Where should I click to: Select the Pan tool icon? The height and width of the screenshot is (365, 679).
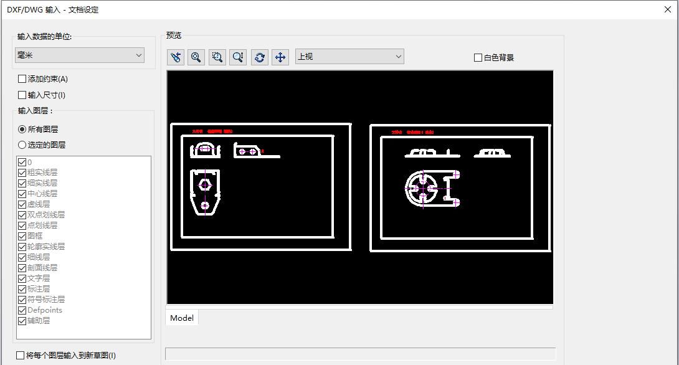point(280,57)
